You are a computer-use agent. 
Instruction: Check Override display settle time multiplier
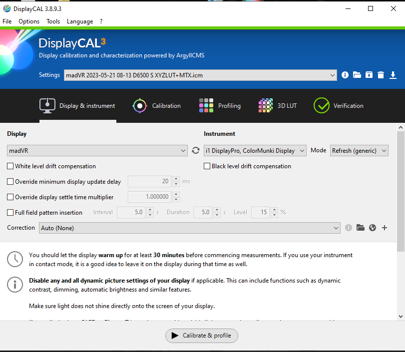point(10,197)
